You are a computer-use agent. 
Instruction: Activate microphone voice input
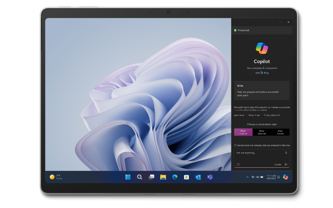point(286,153)
